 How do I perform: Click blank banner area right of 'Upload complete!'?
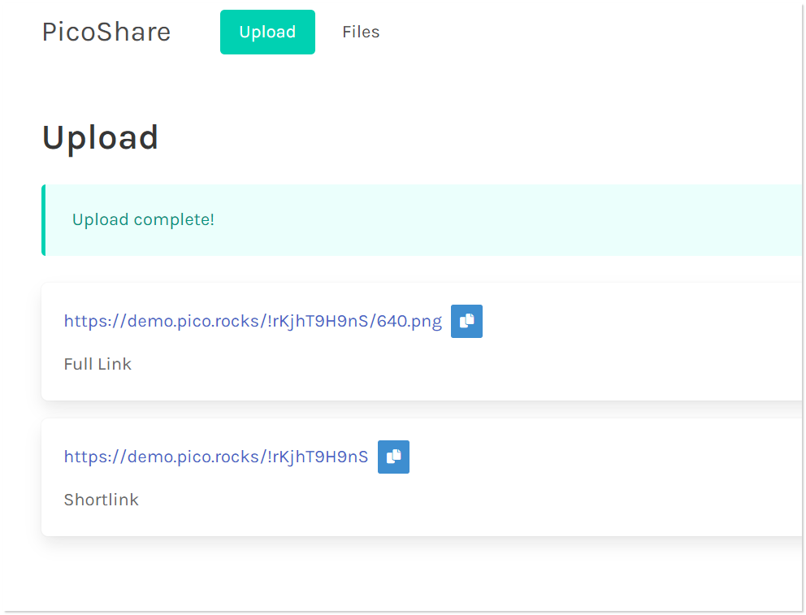pos(504,220)
